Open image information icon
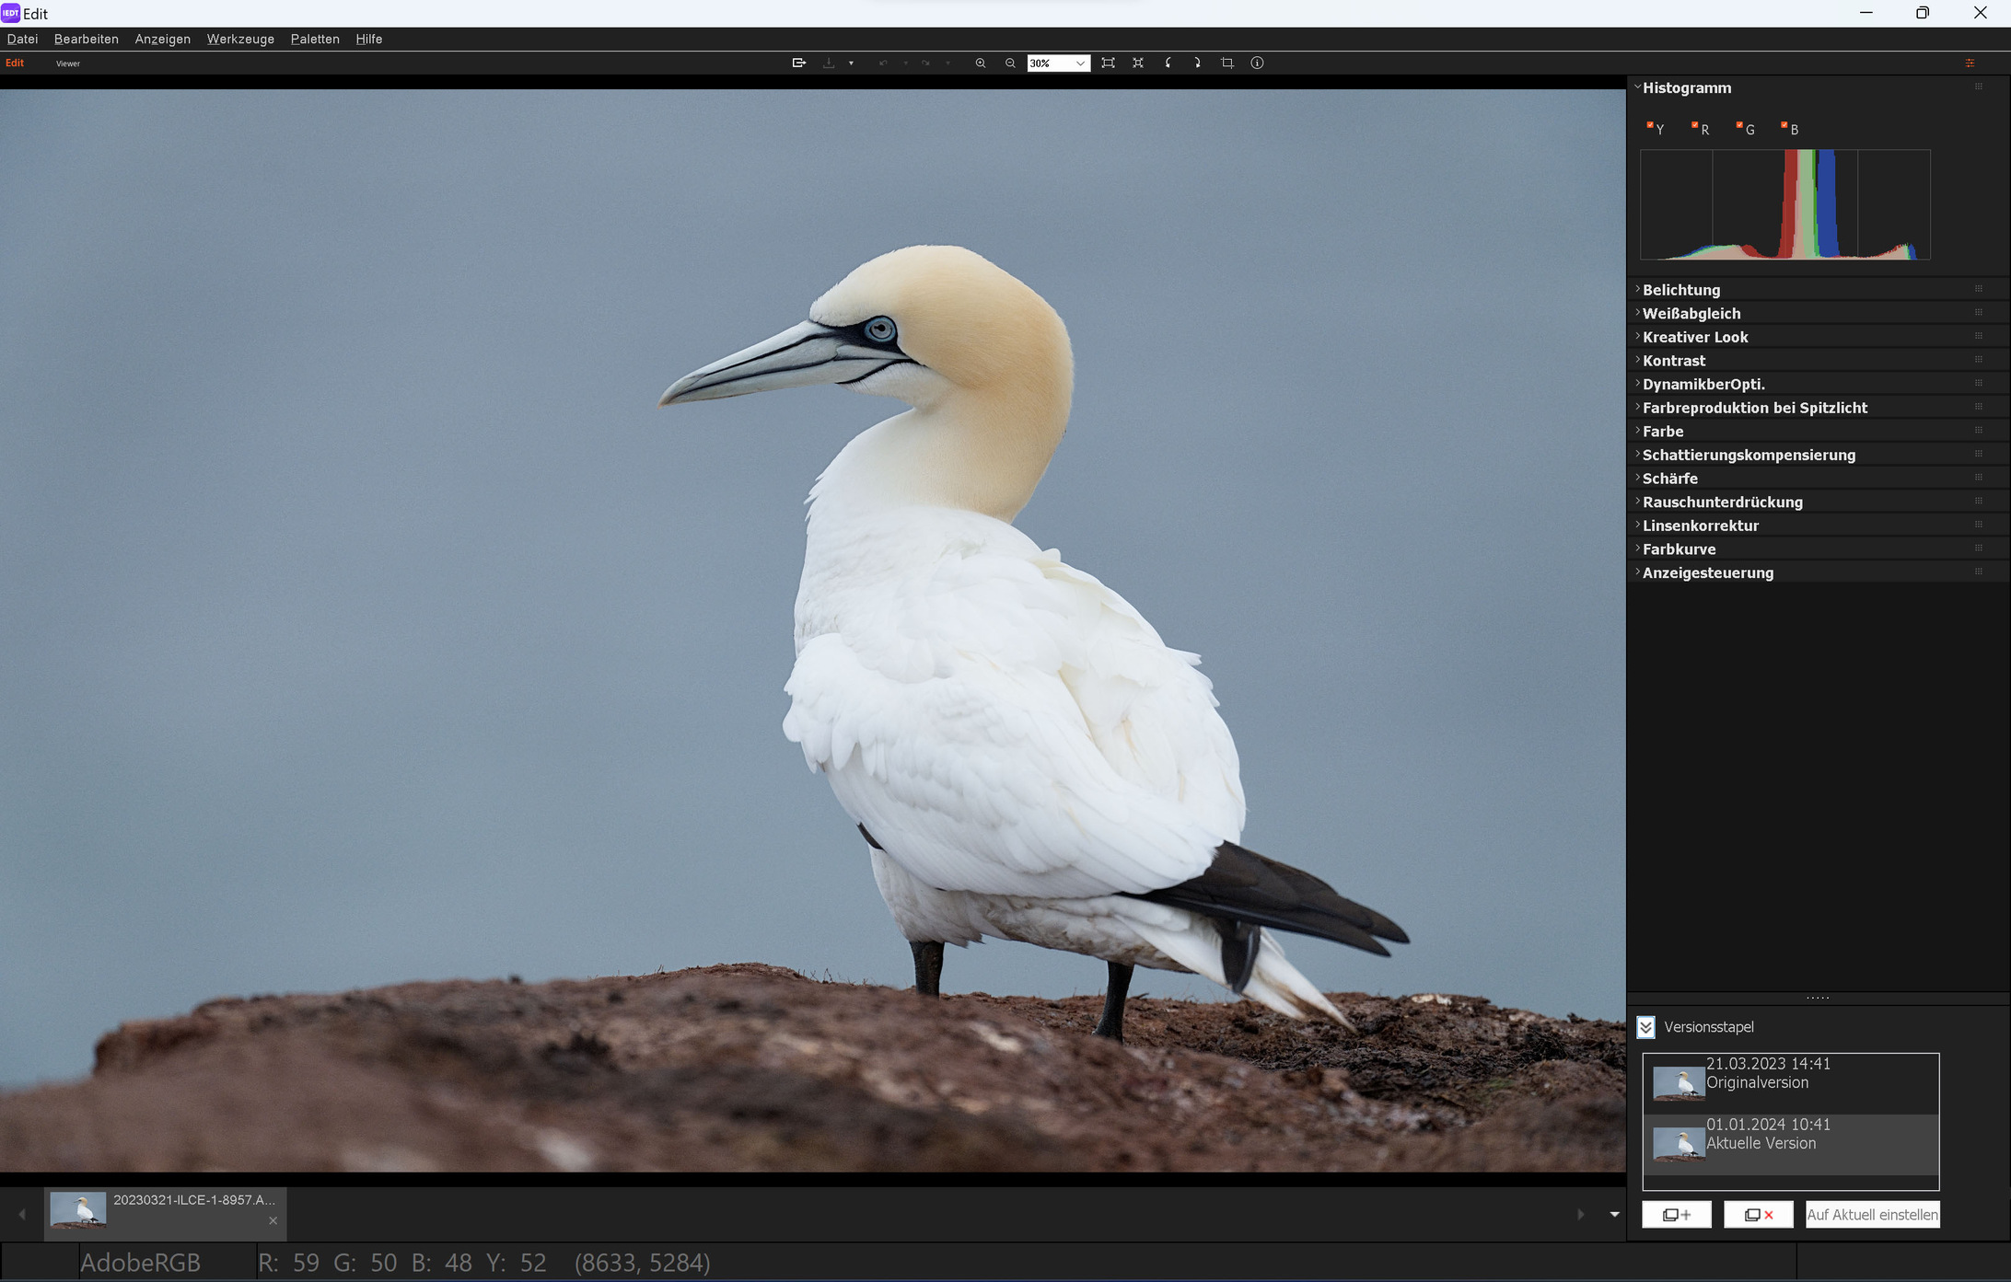The height and width of the screenshot is (1282, 2011). click(x=1257, y=64)
